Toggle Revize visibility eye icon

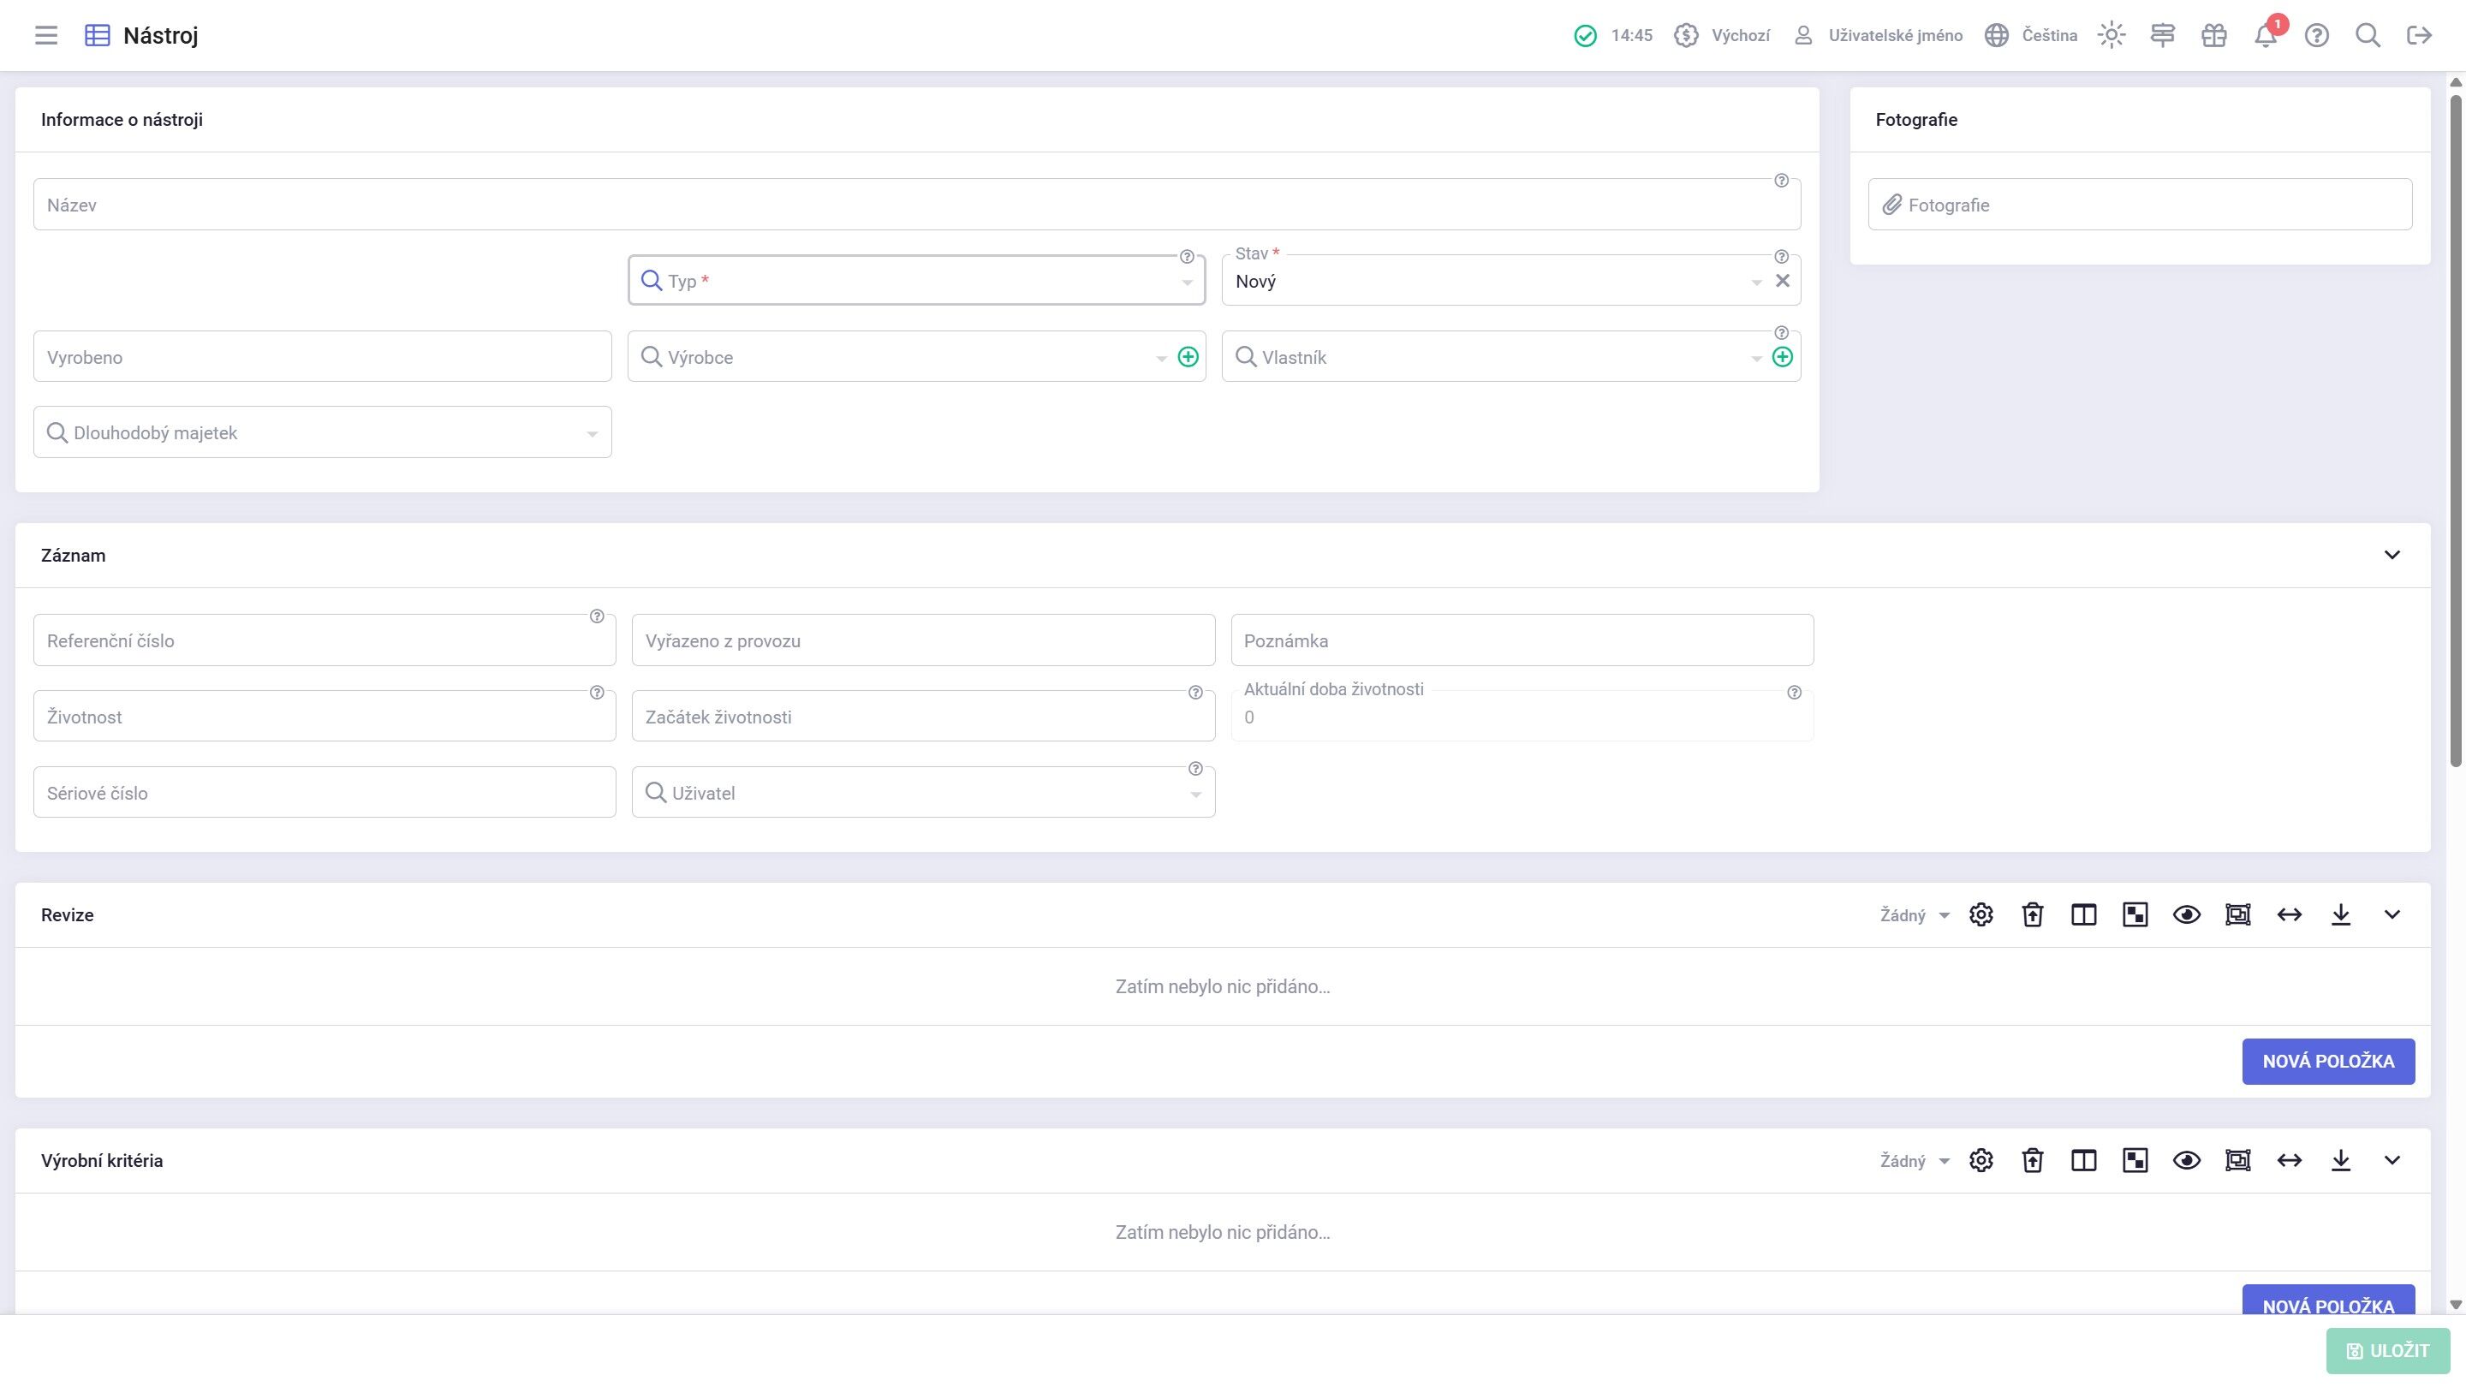pyautogui.click(x=2185, y=914)
